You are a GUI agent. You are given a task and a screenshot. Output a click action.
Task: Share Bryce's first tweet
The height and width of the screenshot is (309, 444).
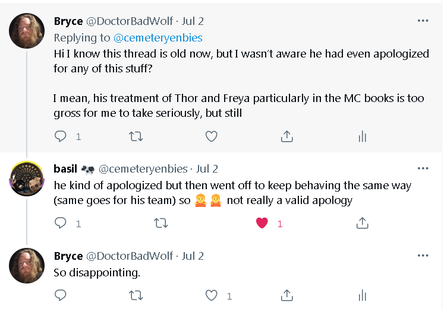pyautogui.click(x=286, y=136)
